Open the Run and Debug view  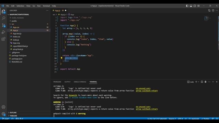pos(3,32)
